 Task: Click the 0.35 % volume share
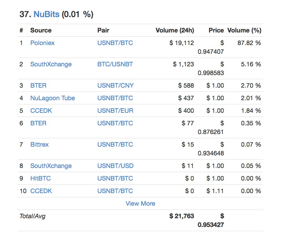251,123
